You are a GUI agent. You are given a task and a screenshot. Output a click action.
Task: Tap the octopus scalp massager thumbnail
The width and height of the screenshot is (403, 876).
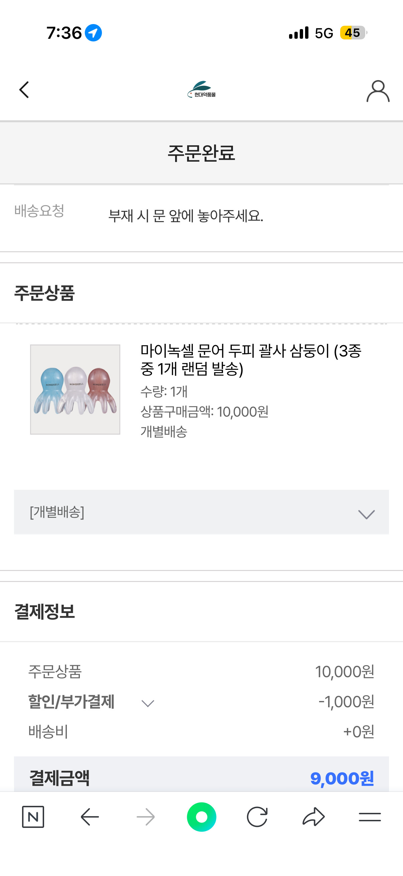[75, 389]
